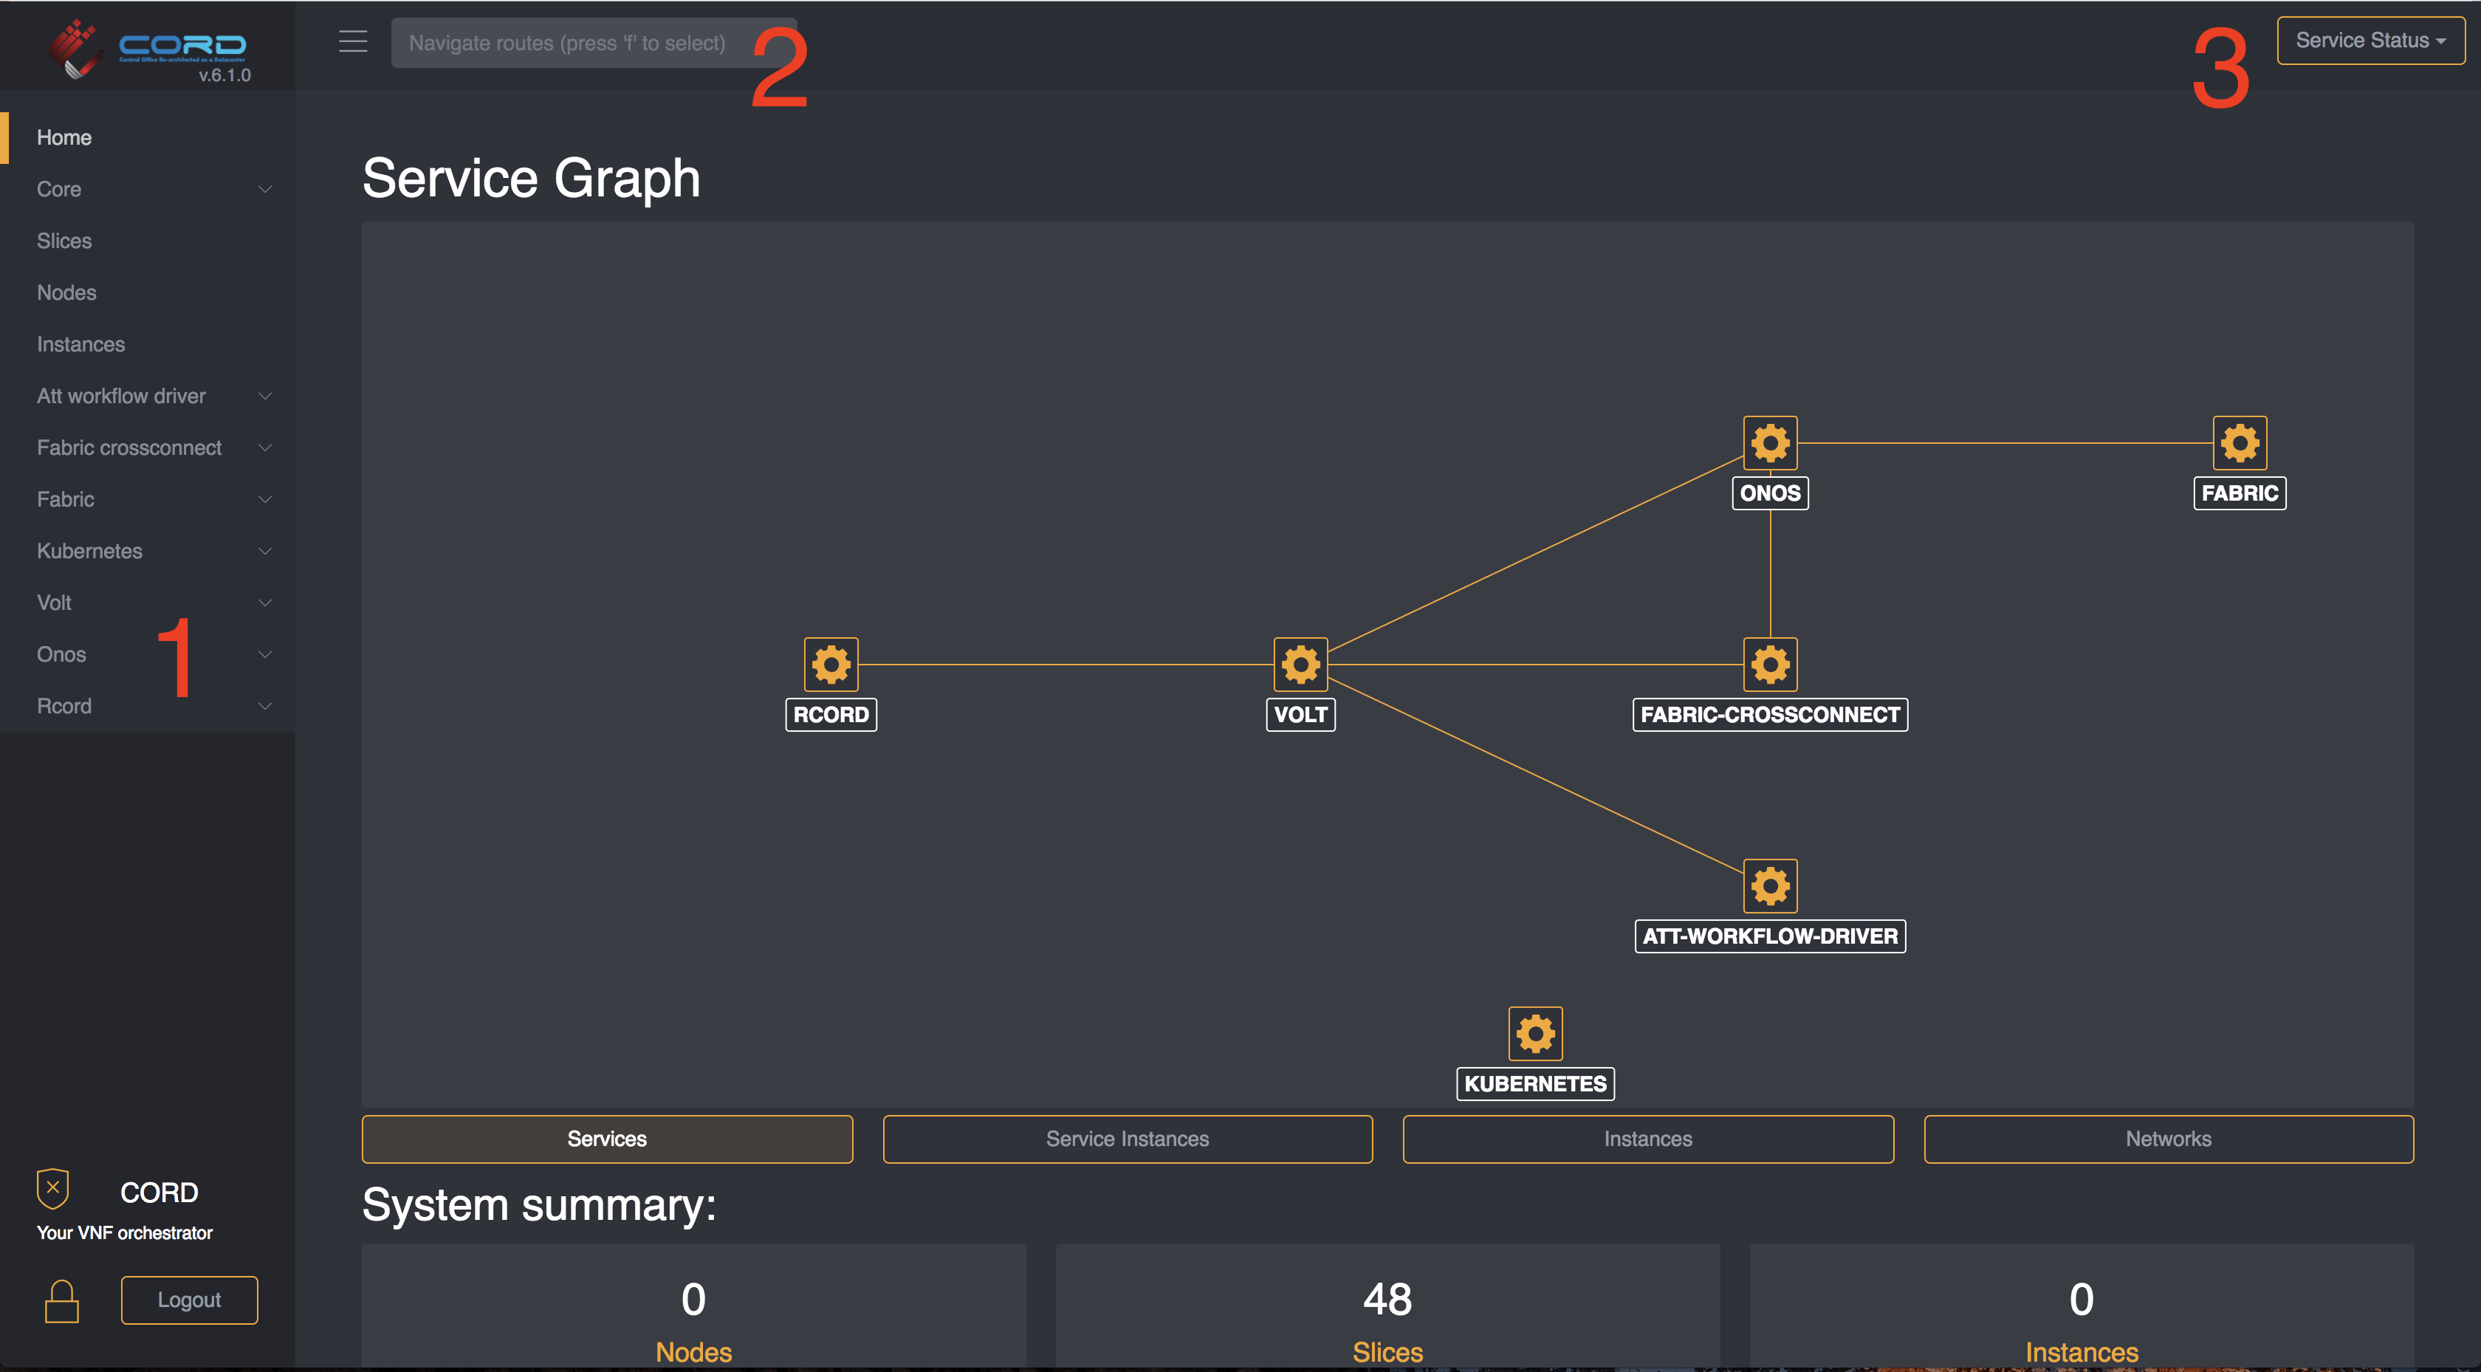Switch graph to Service Instances
This screenshot has height=1372, width=2481.
[x=1127, y=1139]
